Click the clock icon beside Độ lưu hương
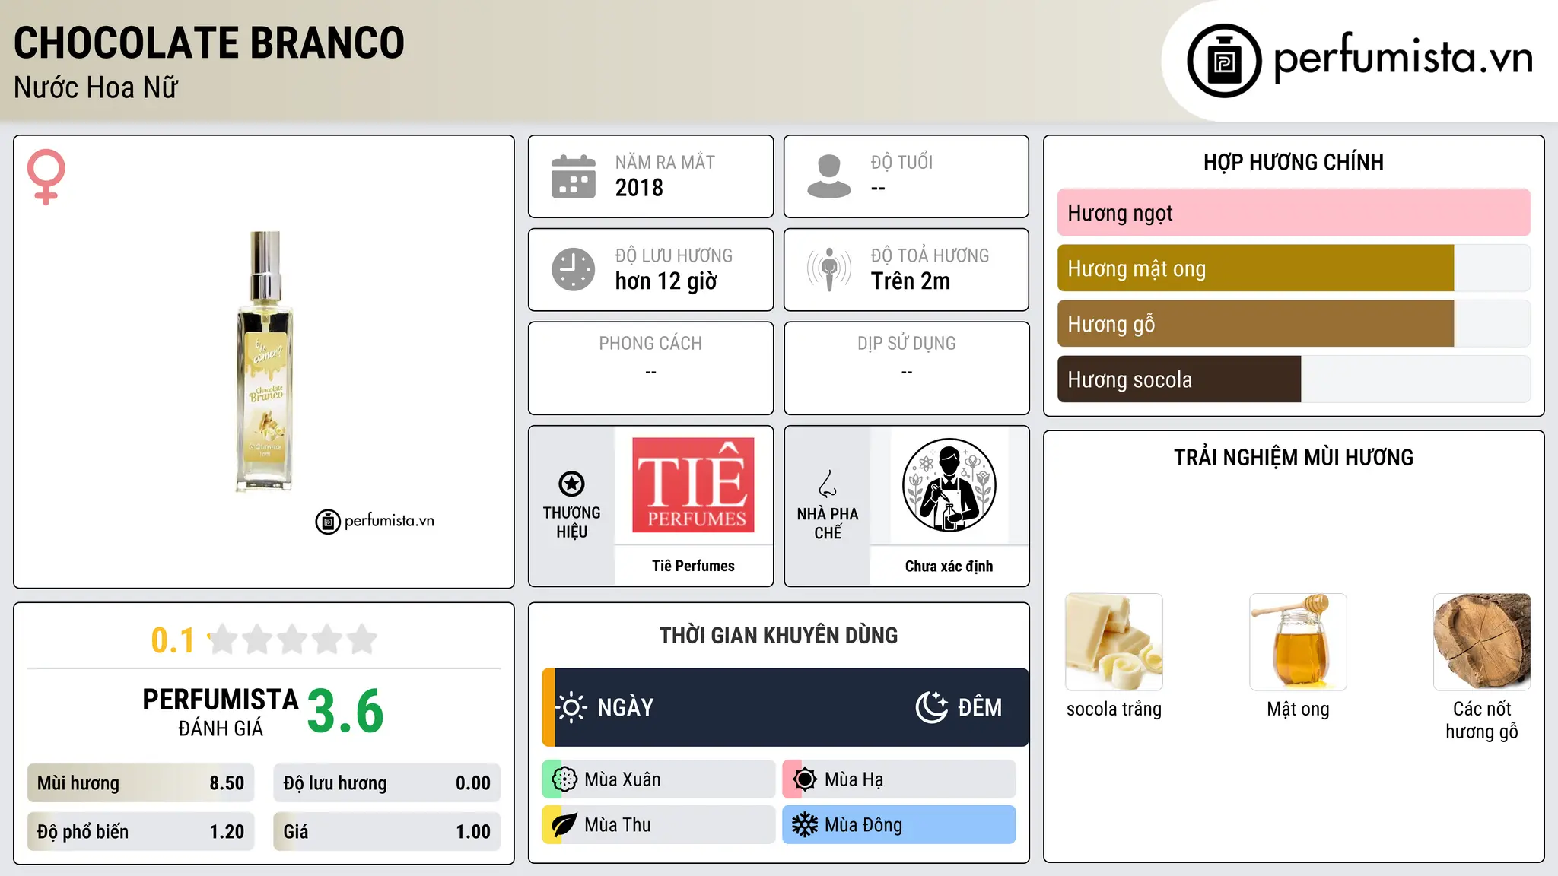1558x876 pixels. point(573,269)
